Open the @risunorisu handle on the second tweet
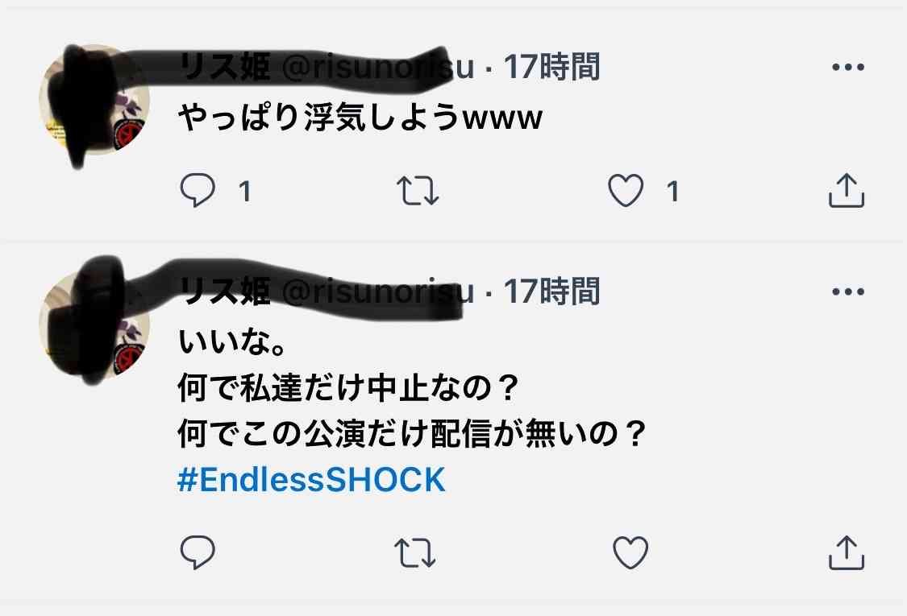Screen dimensions: 907x616 tap(378, 291)
